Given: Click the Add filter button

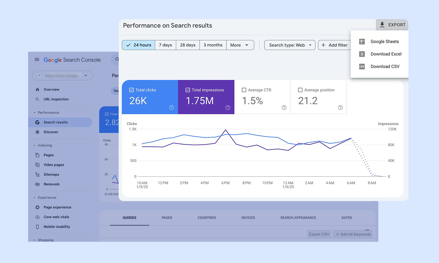Looking at the screenshot, I should 334,45.
